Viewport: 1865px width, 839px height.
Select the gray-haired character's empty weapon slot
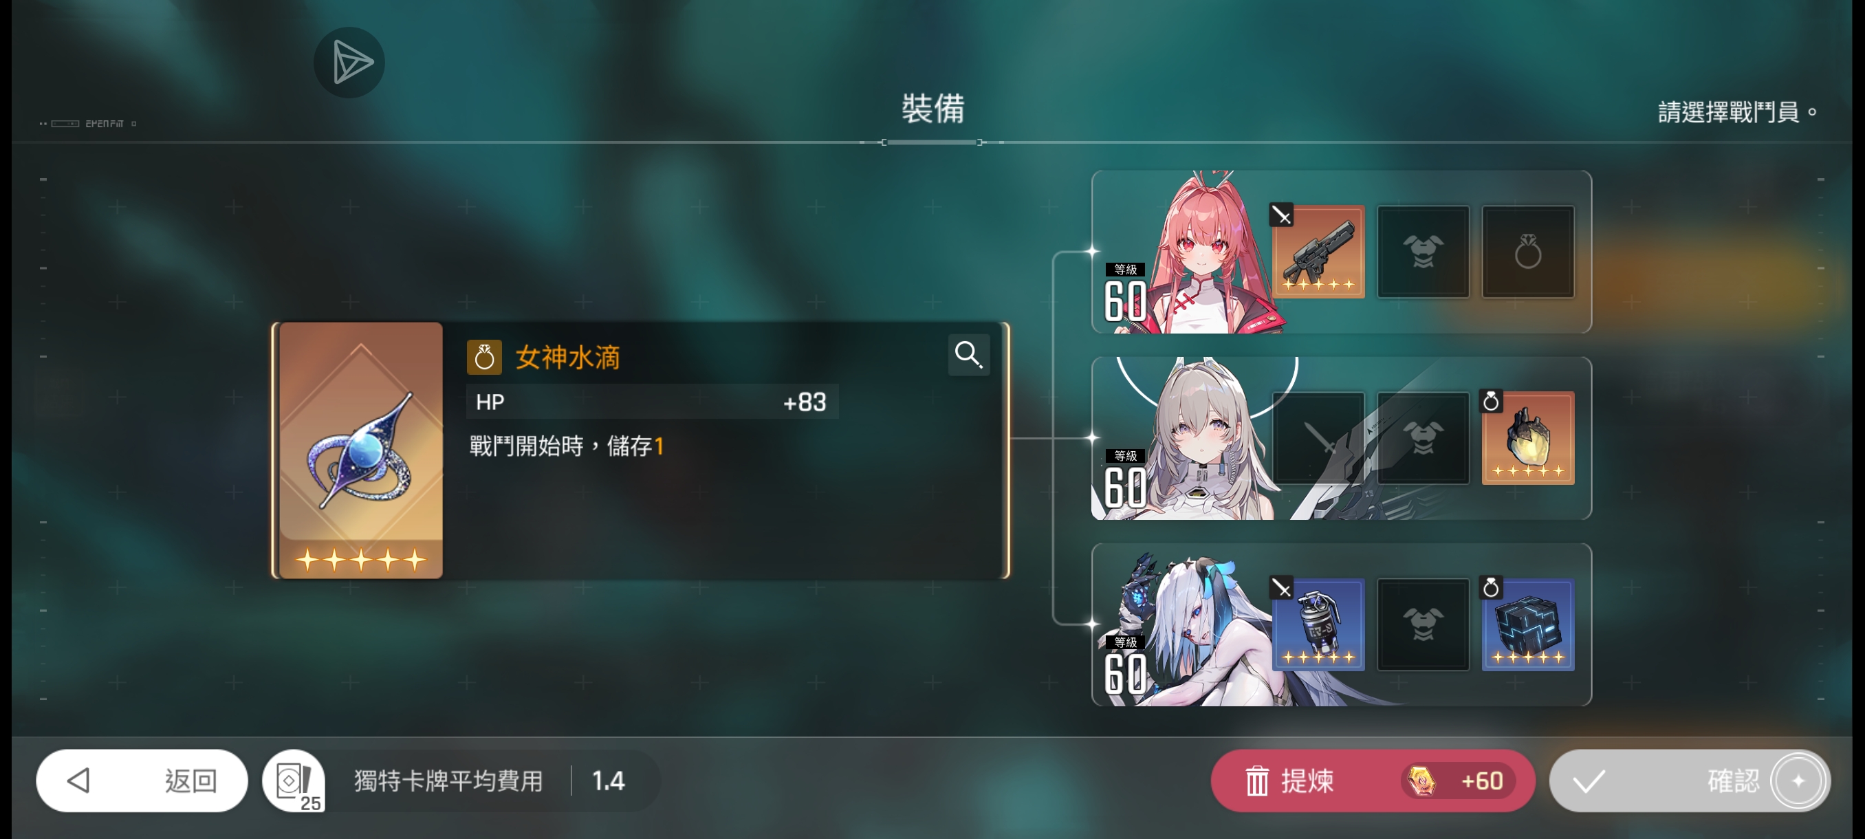click(x=1318, y=438)
